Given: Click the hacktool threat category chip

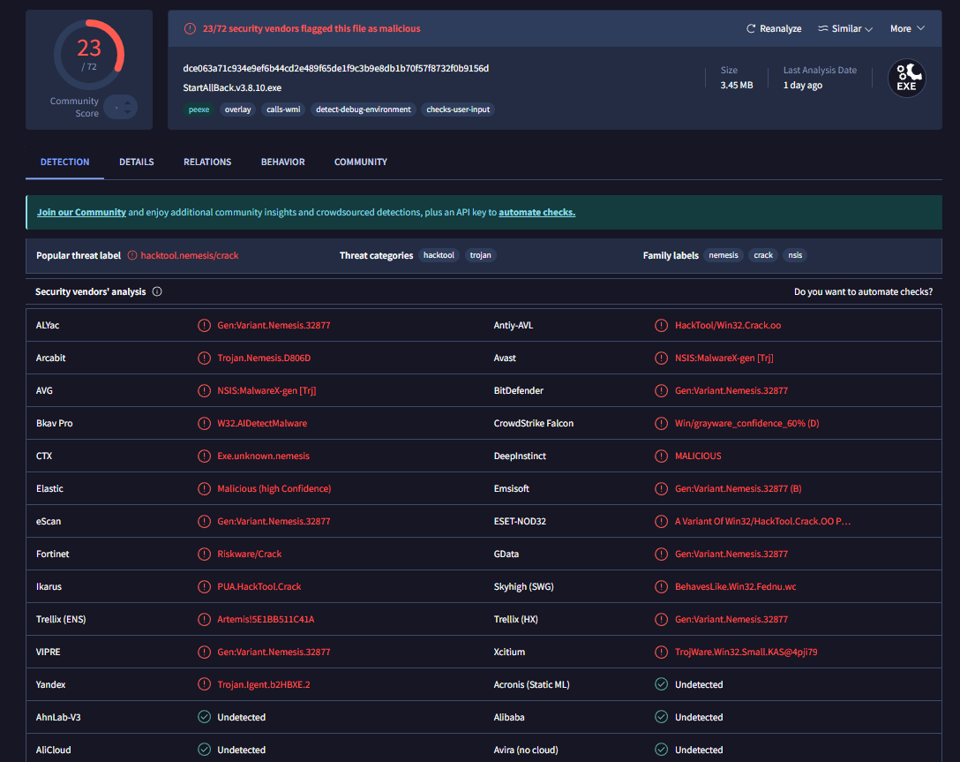Looking at the screenshot, I should click(x=439, y=255).
